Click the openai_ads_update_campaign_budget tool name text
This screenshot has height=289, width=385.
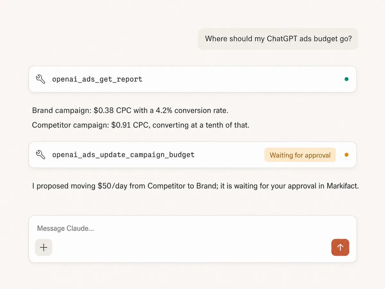click(x=124, y=155)
